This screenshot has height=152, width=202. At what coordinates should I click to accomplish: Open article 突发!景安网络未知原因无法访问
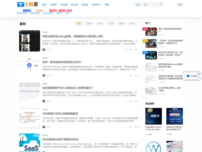click(x=62, y=62)
